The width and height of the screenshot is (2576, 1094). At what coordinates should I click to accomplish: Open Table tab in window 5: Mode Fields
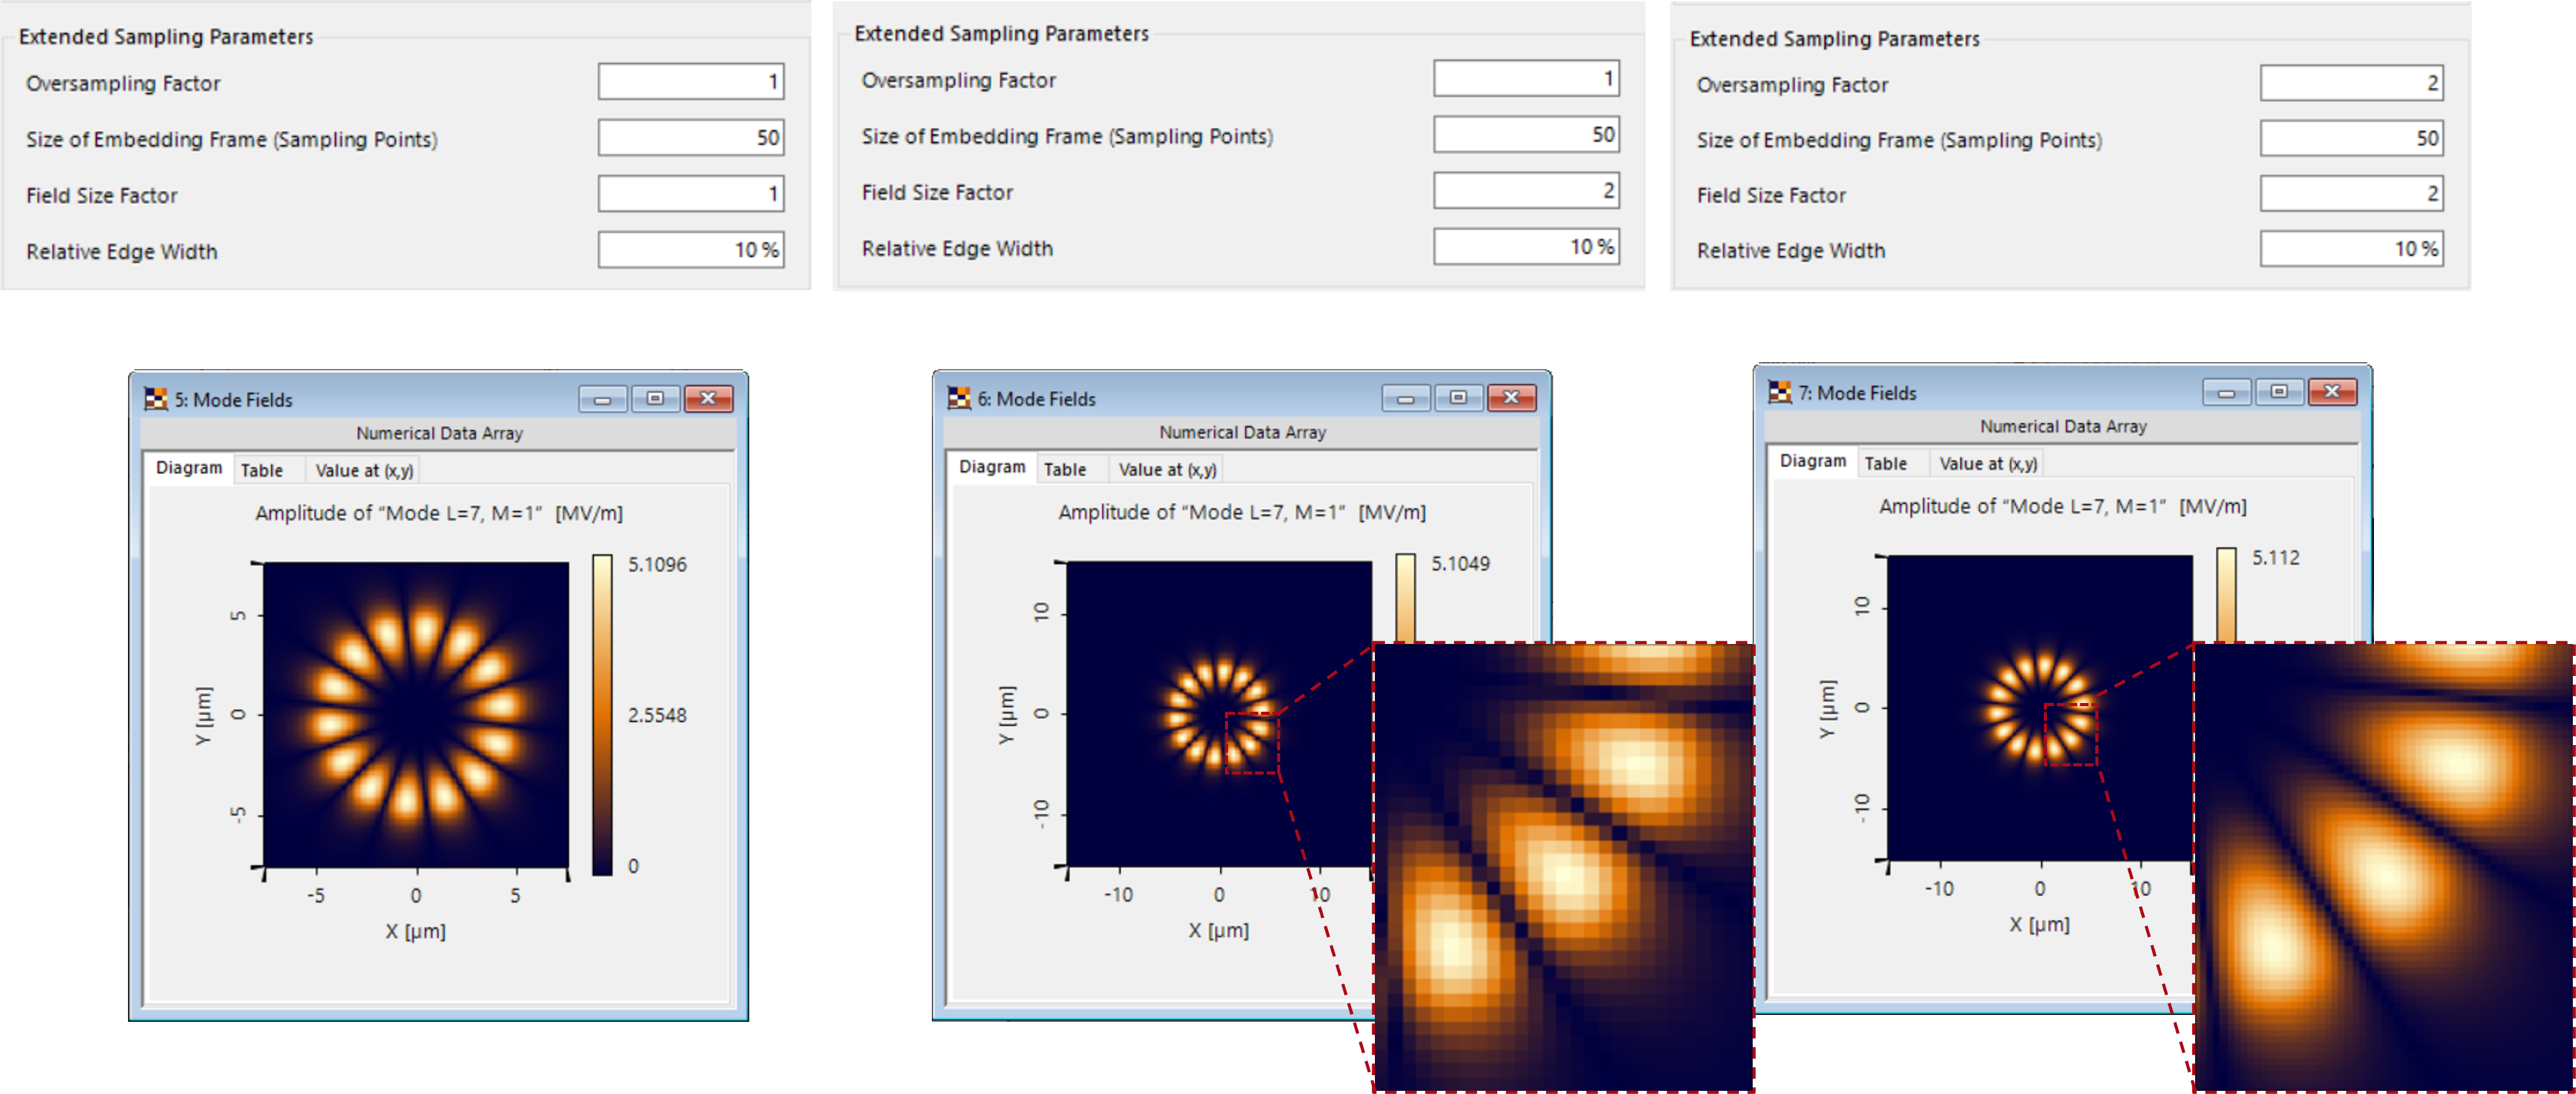pyautogui.click(x=262, y=470)
